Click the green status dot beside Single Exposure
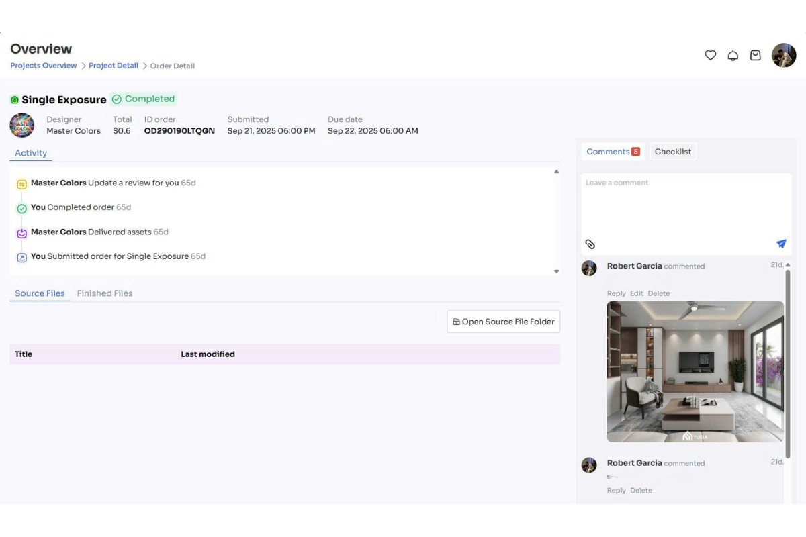 click(15, 99)
